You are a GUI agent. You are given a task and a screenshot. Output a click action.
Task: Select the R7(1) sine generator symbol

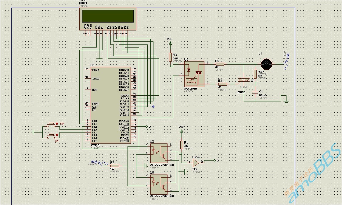click(103, 163)
